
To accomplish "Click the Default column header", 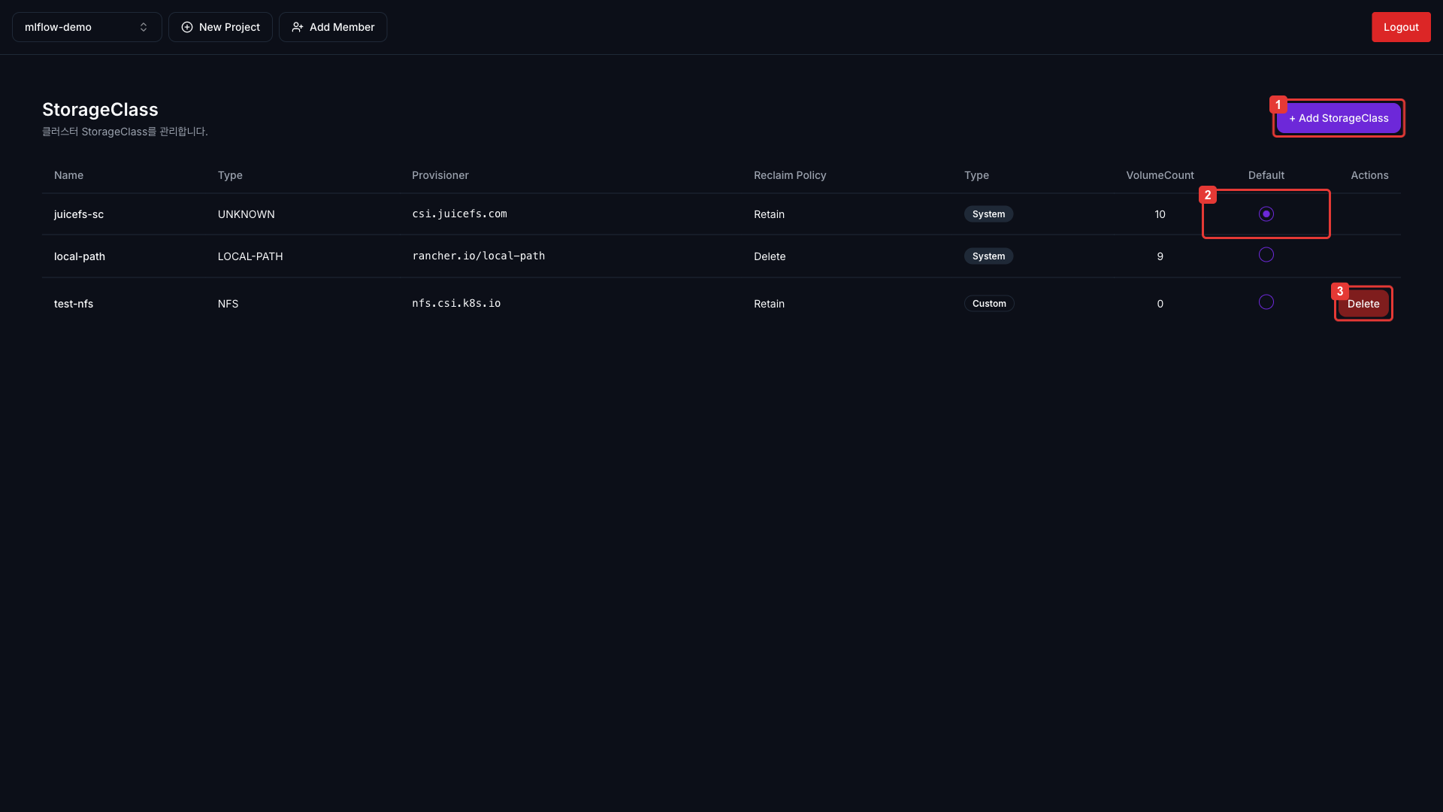I will [x=1266, y=175].
